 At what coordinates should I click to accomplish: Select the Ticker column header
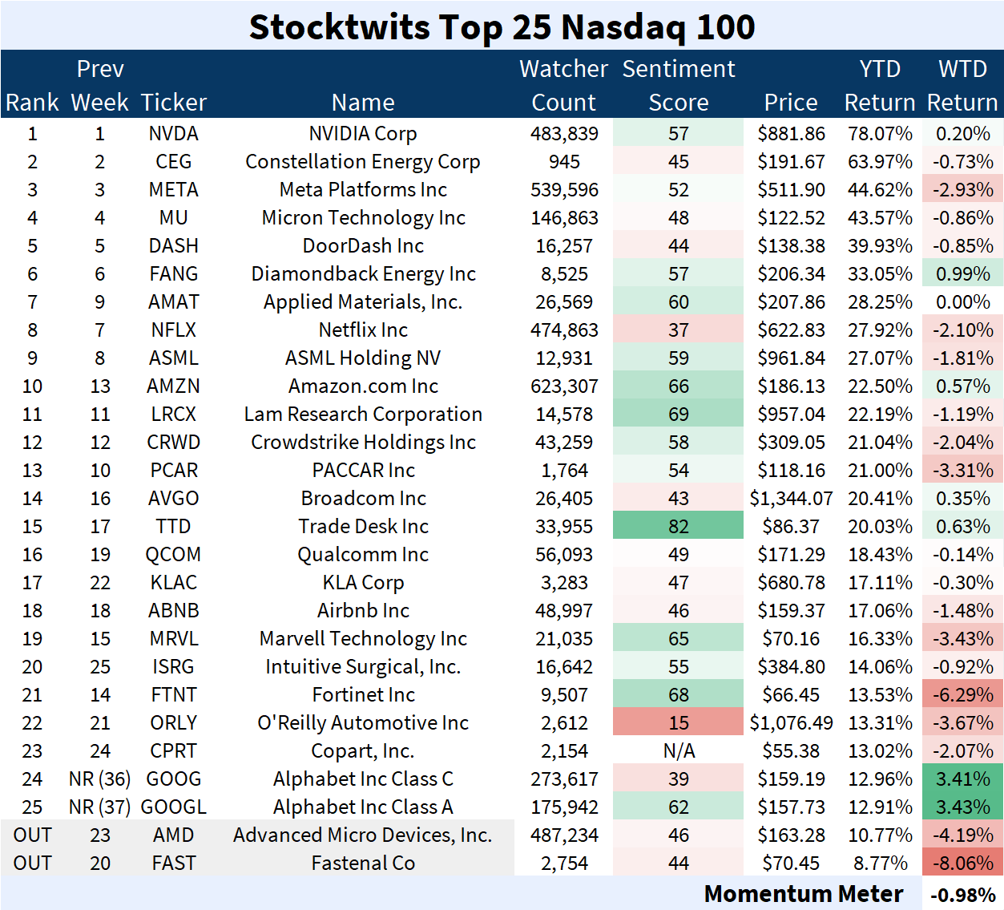pos(173,103)
